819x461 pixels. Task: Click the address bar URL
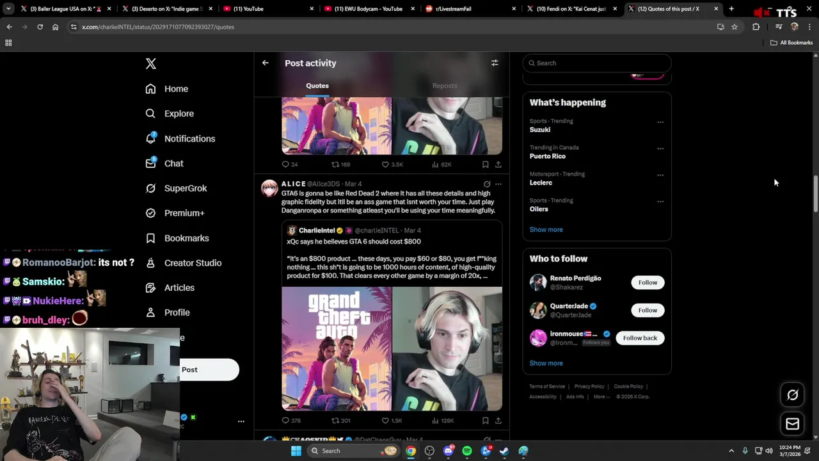click(x=157, y=27)
